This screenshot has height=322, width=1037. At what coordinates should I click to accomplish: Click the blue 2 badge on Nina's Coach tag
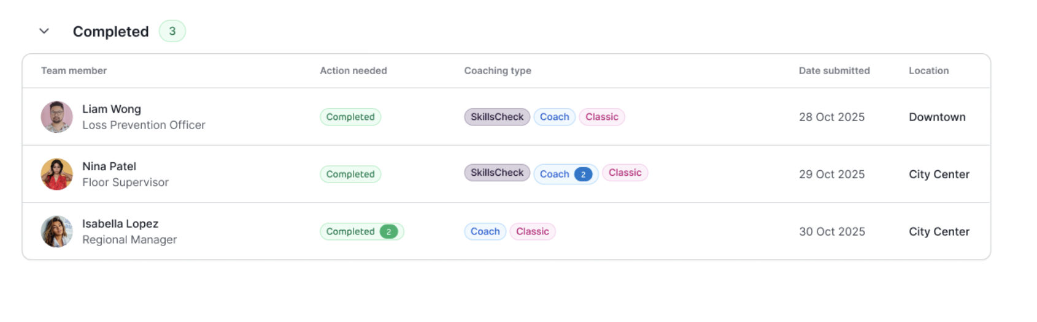coord(583,174)
